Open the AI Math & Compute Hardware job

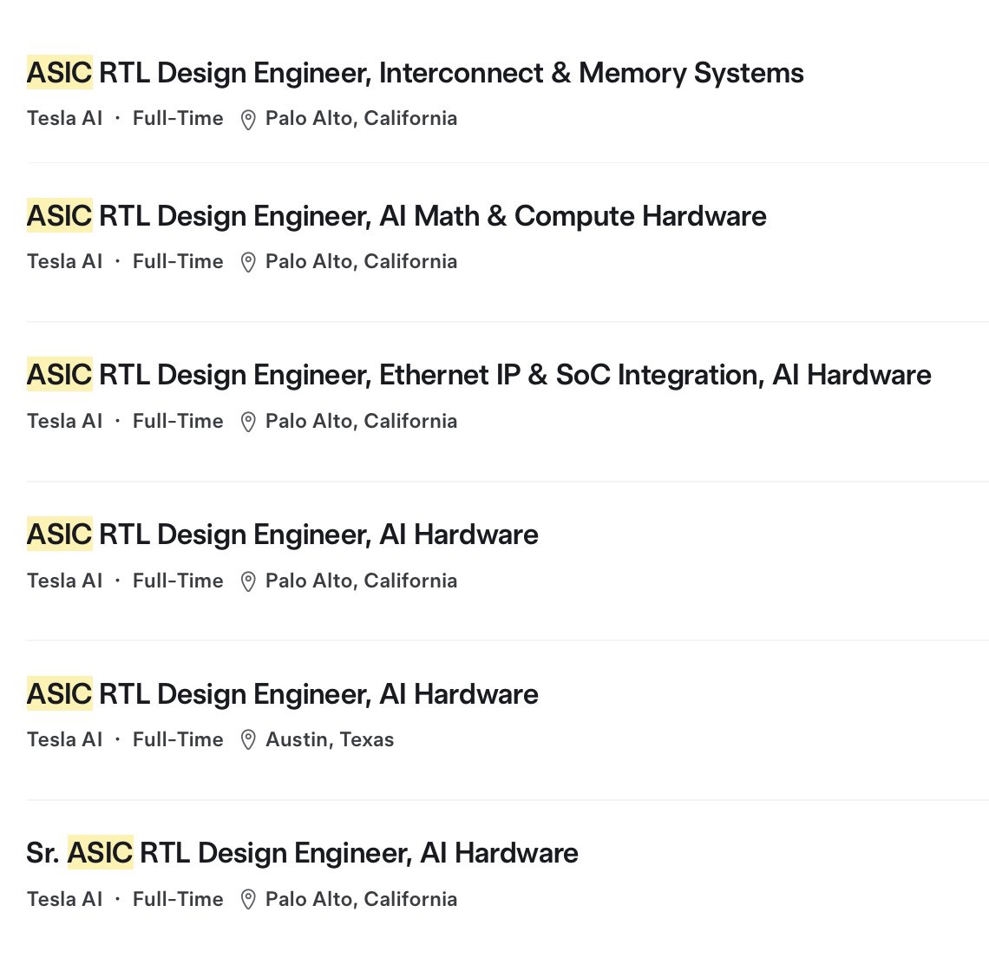click(396, 216)
